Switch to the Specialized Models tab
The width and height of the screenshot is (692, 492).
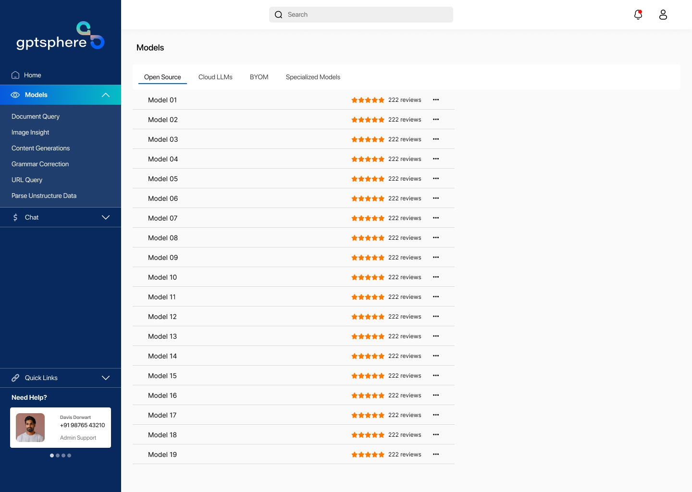point(313,77)
